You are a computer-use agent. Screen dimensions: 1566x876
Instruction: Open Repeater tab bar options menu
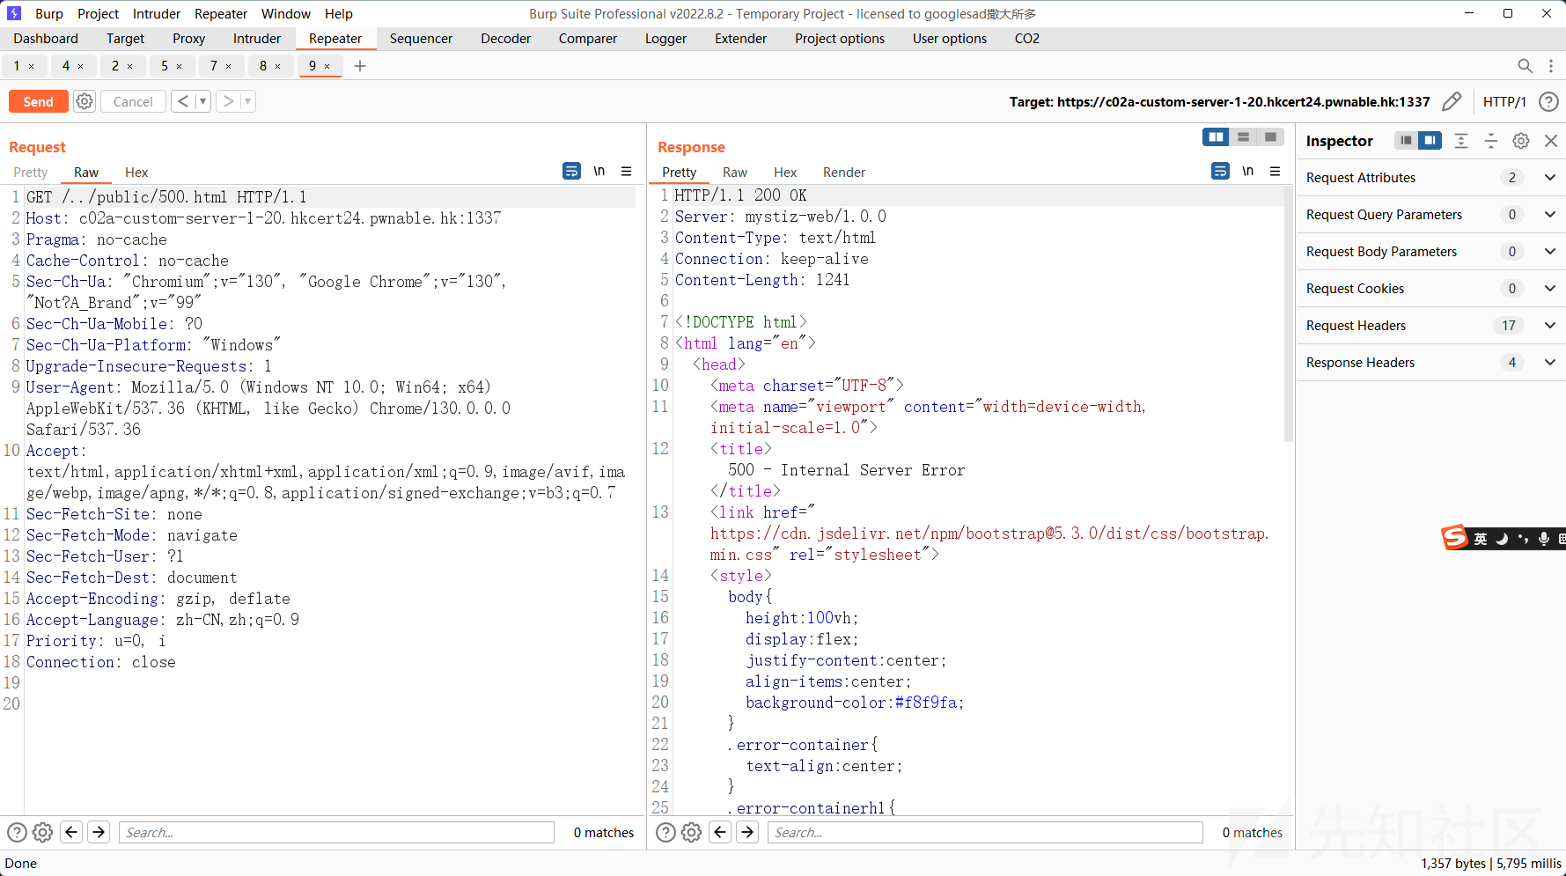tap(1551, 66)
